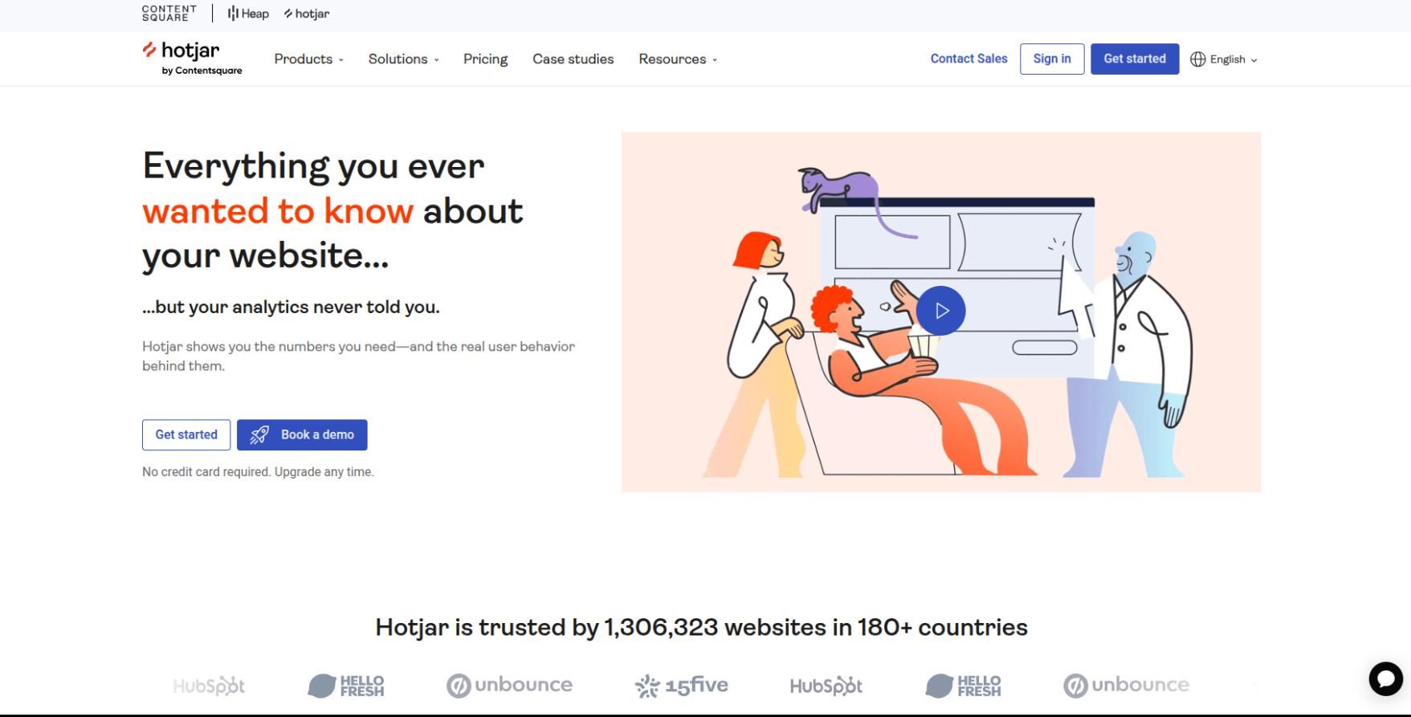Click the hero section Get started button
Screen dimensions: 1411x717
coord(186,434)
